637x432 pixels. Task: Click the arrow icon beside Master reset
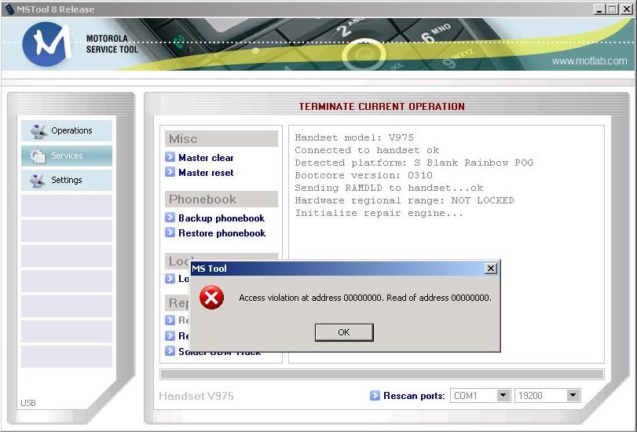pos(170,172)
